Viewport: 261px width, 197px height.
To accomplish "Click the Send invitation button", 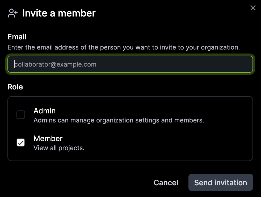I will point(221,183).
